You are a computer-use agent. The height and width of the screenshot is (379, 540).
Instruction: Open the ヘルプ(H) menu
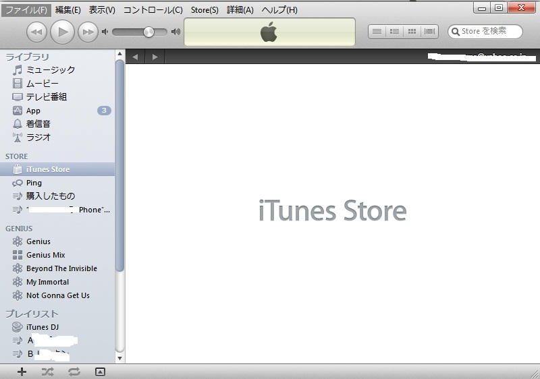point(279,10)
